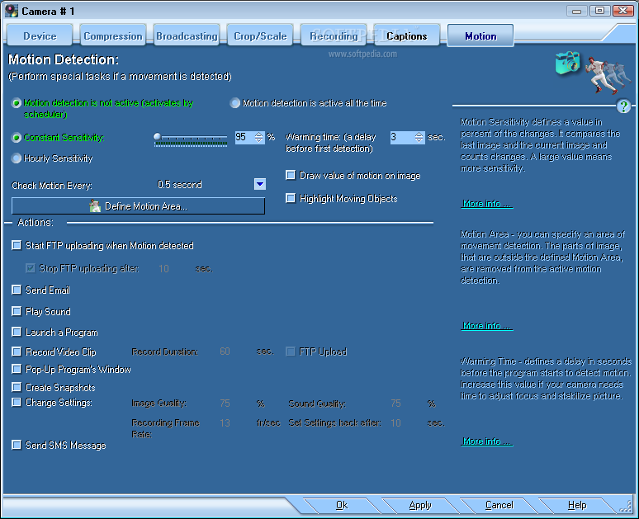Check Record Video Clip action
The image size is (639, 519).
[17, 352]
